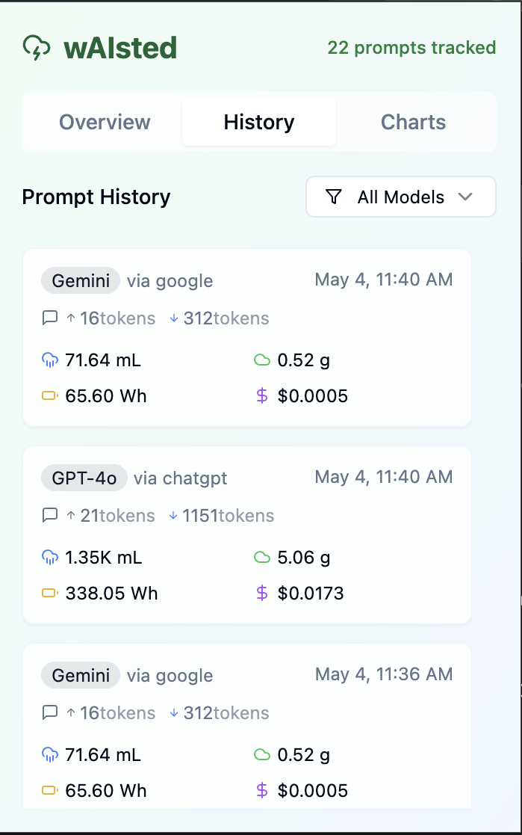Switch to the Overview tab
Screen dimensions: 522x835
pos(105,122)
